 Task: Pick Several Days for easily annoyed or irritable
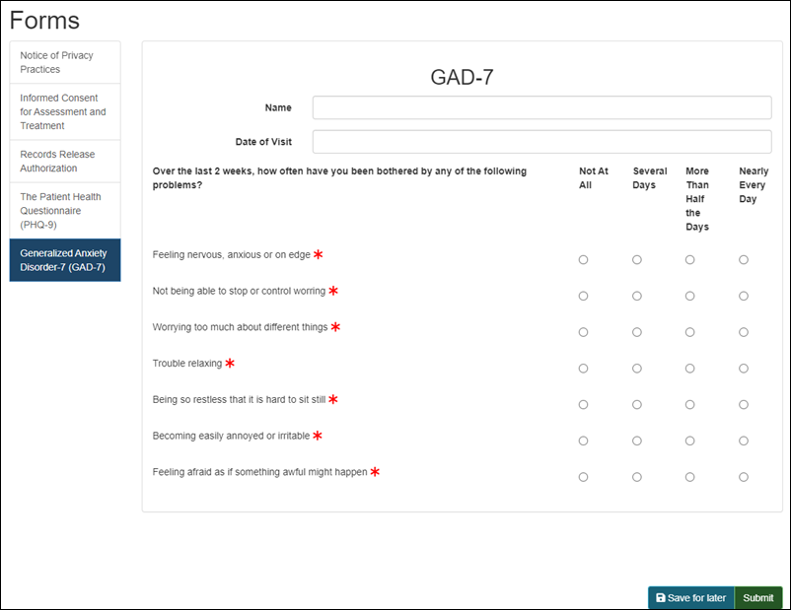[x=637, y=441]
